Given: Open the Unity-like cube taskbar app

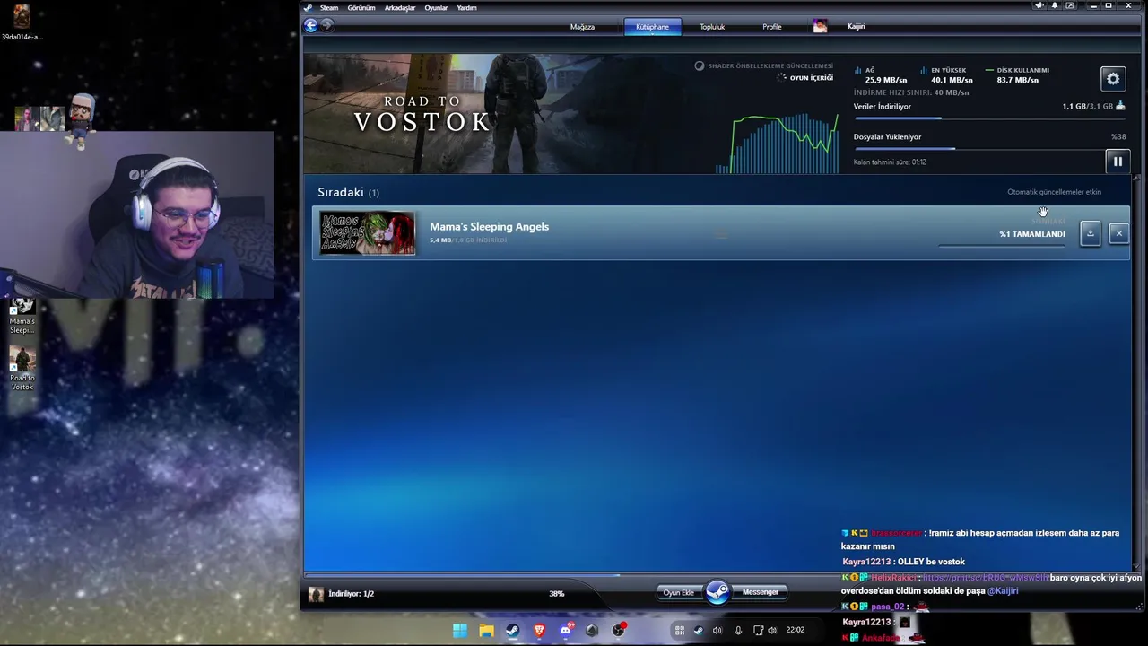Looking at the screenshot, I should (x=592, y=630).
